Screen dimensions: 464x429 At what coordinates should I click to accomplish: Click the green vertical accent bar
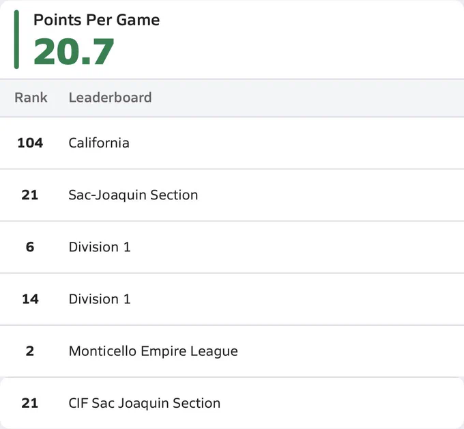tap(16, 40)
